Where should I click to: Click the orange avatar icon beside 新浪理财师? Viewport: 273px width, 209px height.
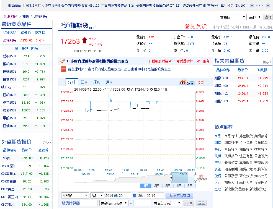[x=63, y=69]
